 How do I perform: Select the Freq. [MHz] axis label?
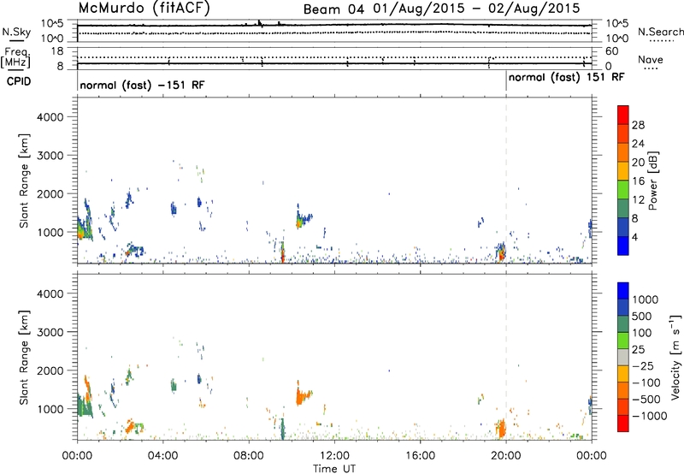[15, 57]
